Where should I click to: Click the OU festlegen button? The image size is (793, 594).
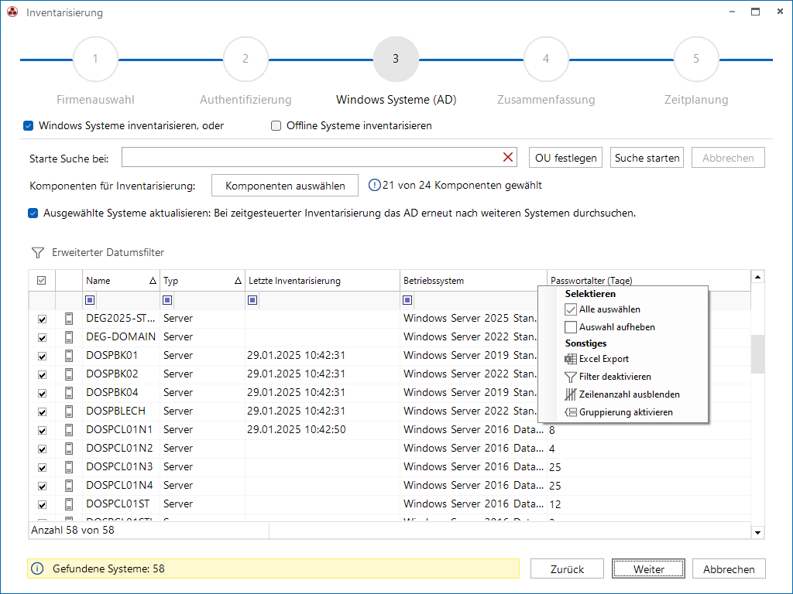click(565, 158)
